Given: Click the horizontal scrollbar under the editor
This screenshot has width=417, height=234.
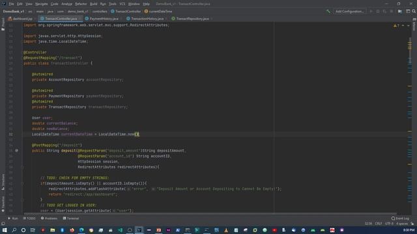Looking at the screenshot, I should pos(210,213).
